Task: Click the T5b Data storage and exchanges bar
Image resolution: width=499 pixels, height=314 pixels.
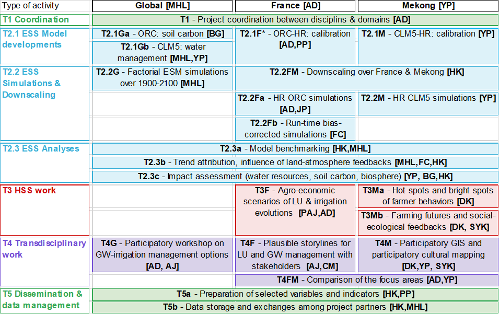Action: 295,307
